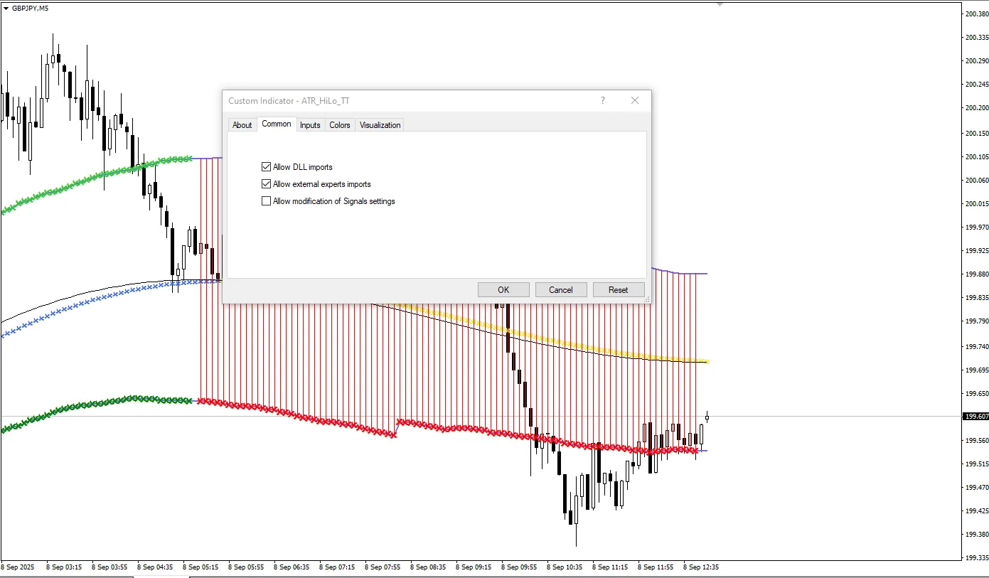Click the 199.650 price scale label

[x=977, y=393]
